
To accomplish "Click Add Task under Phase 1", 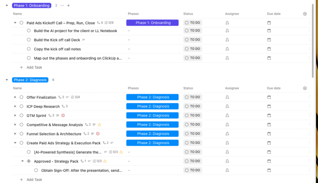I will 34,67.
